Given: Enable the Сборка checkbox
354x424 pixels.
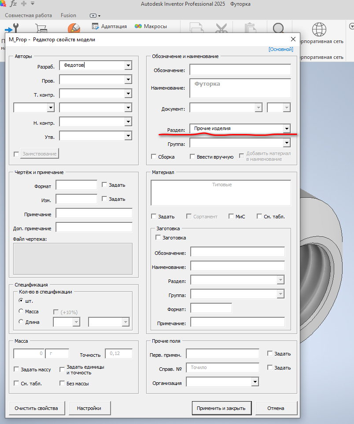Looking at the screenshot, I should coord(154,156).
